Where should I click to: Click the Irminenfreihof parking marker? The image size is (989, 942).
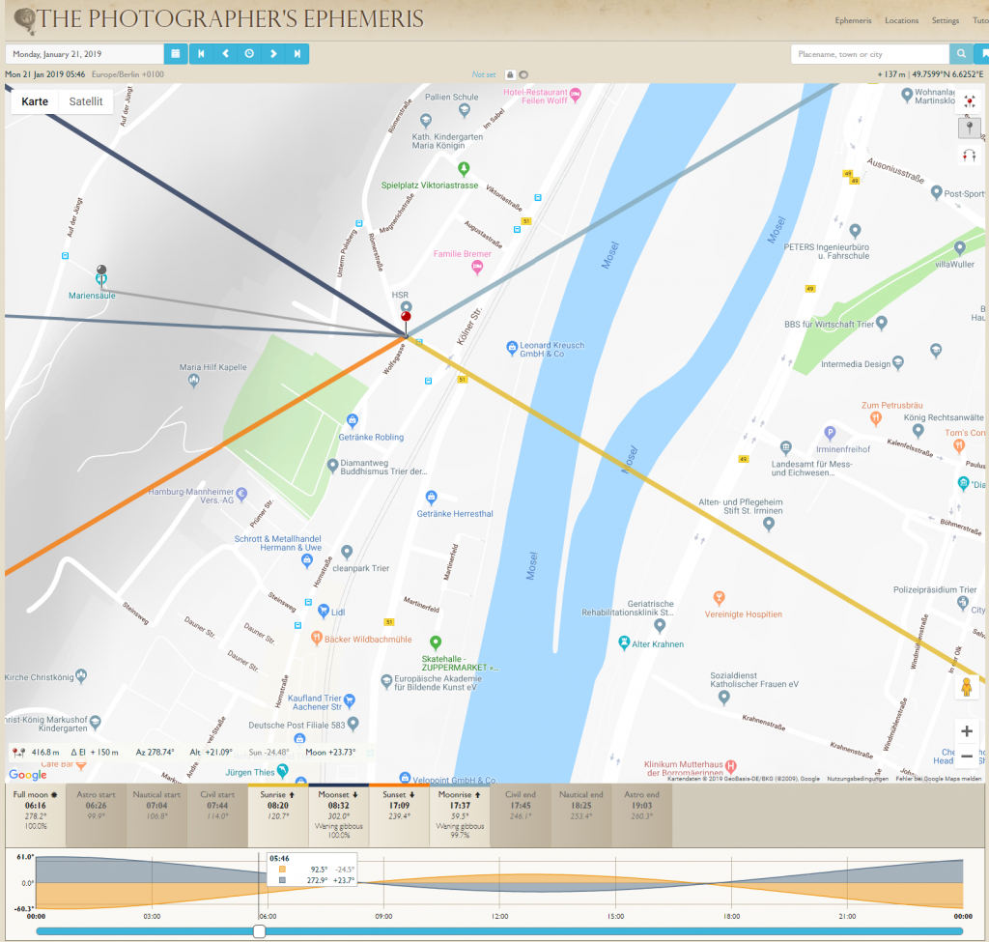pyautogui.click(x=830, y=433)
